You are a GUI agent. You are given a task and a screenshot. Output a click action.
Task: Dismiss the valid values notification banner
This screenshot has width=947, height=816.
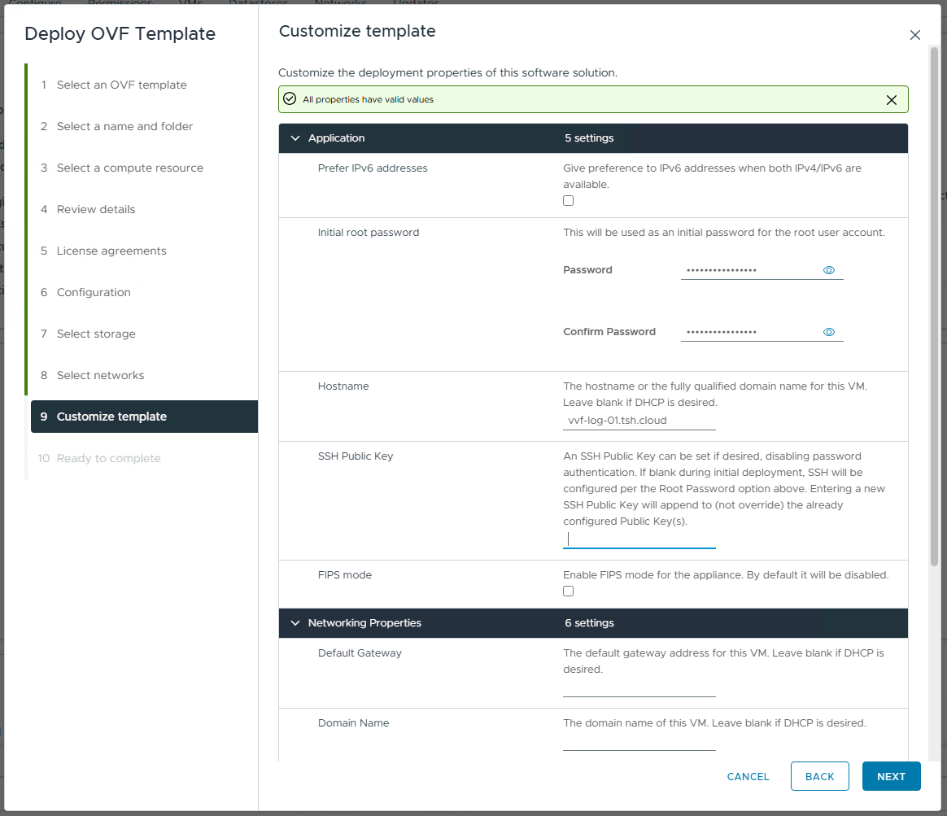point(891,100)
